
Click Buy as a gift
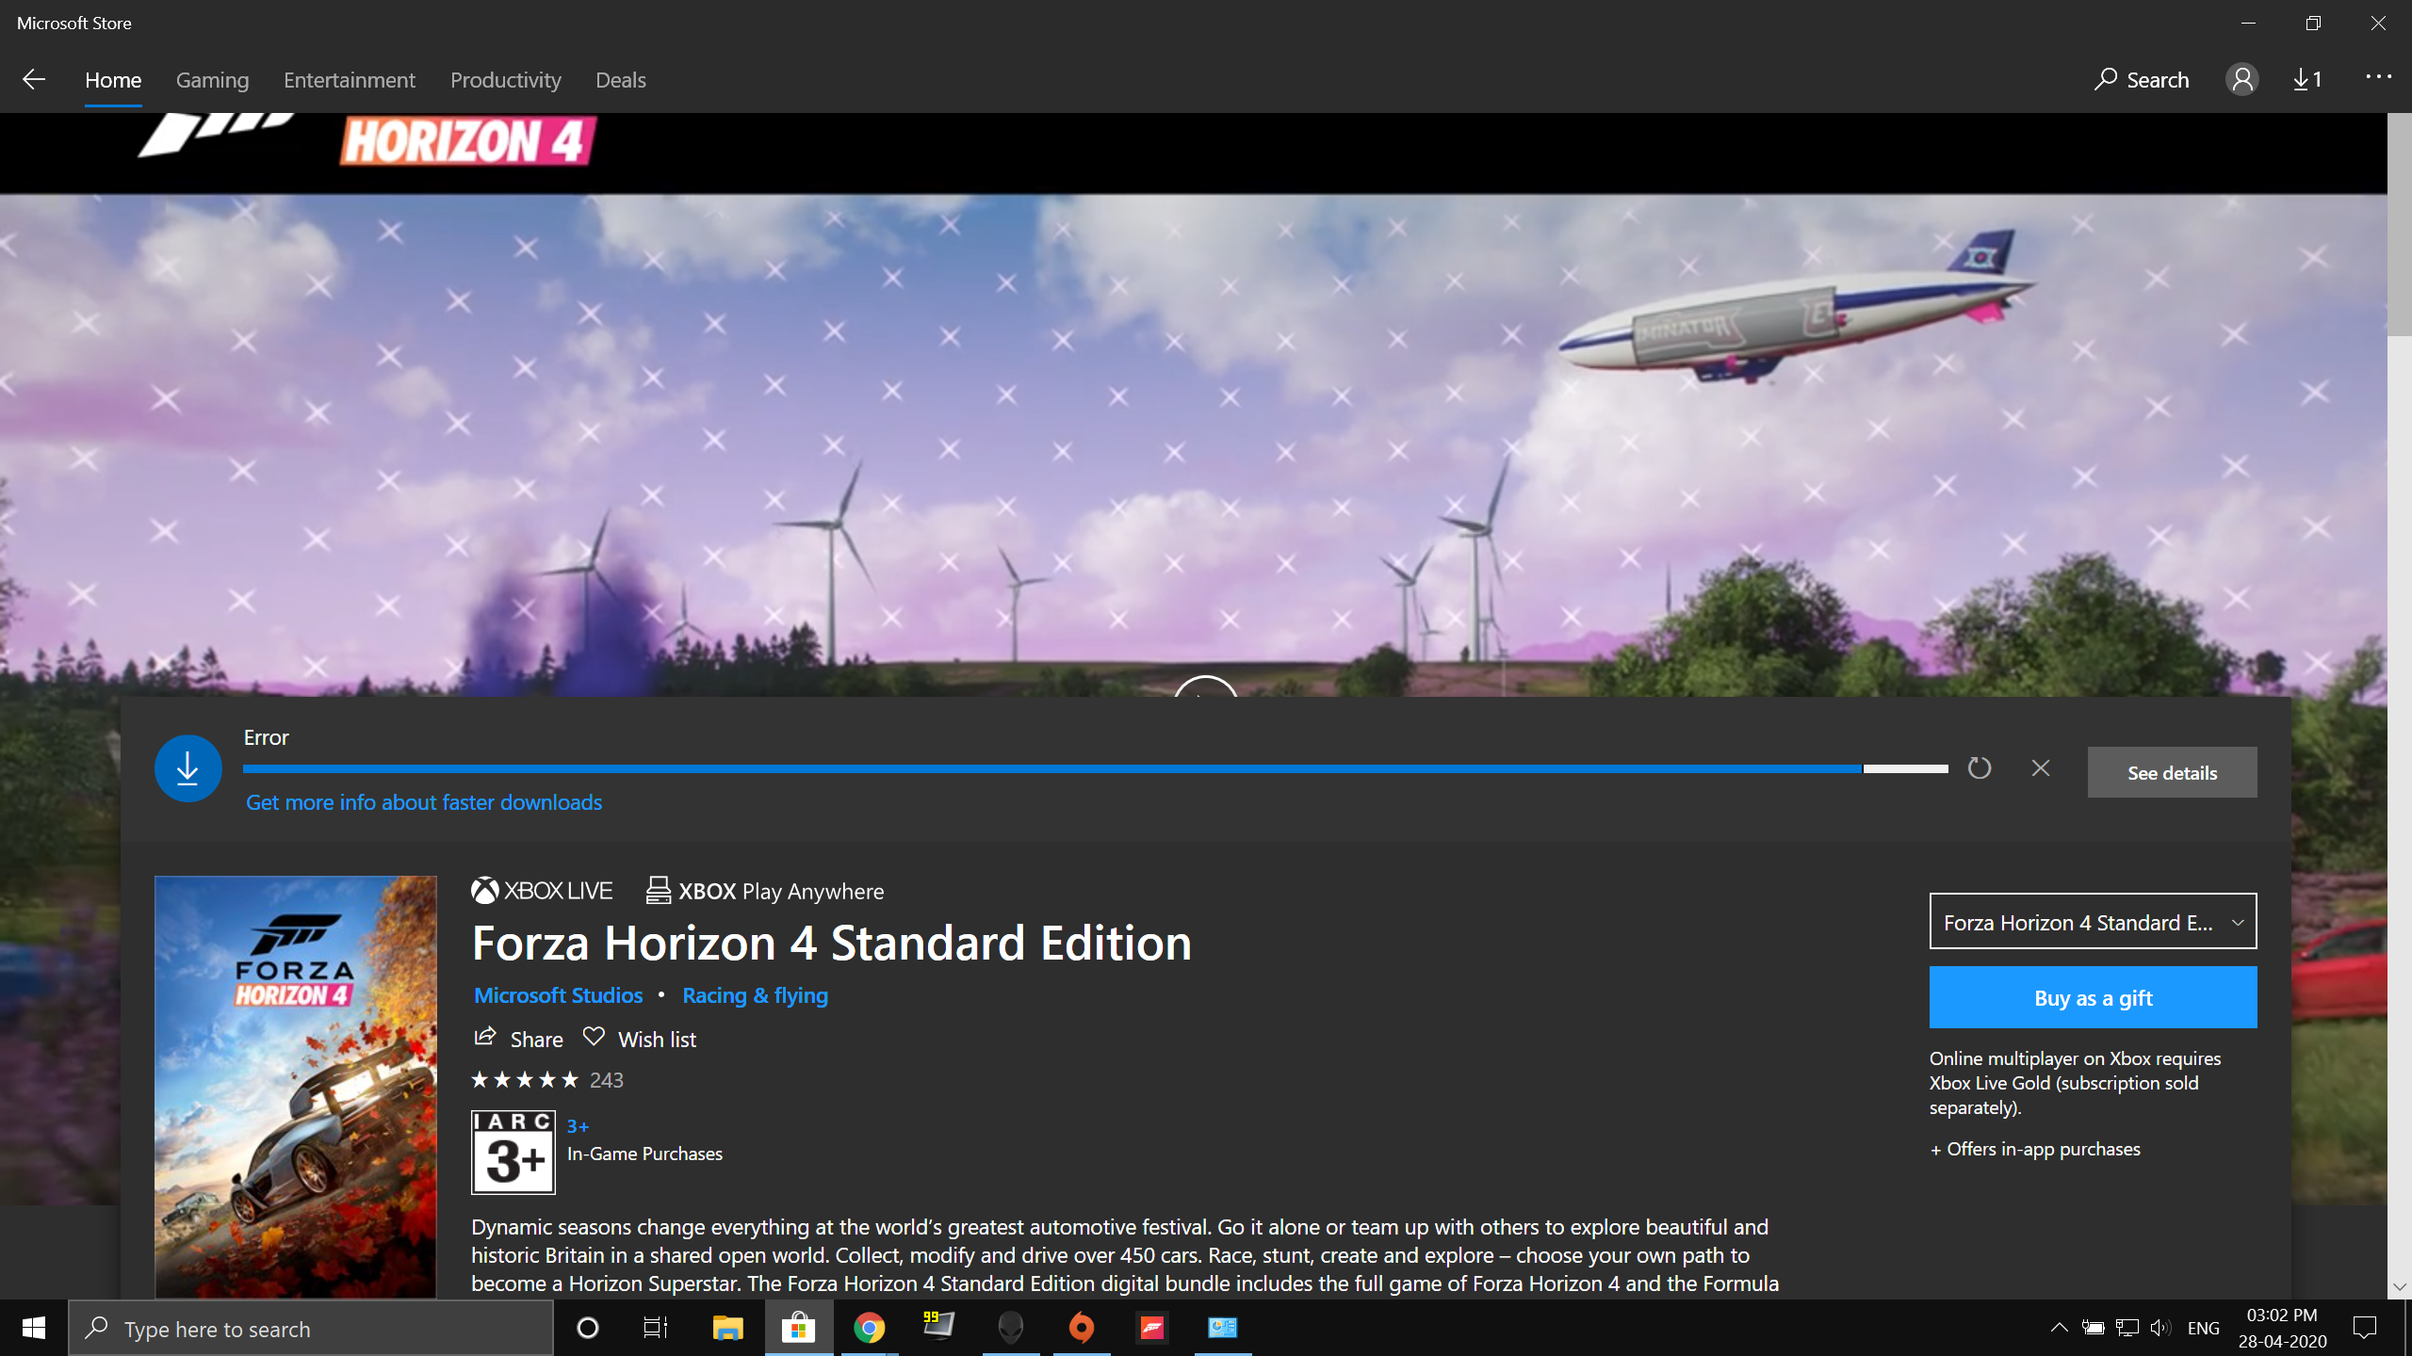[x=2093, y=997]
